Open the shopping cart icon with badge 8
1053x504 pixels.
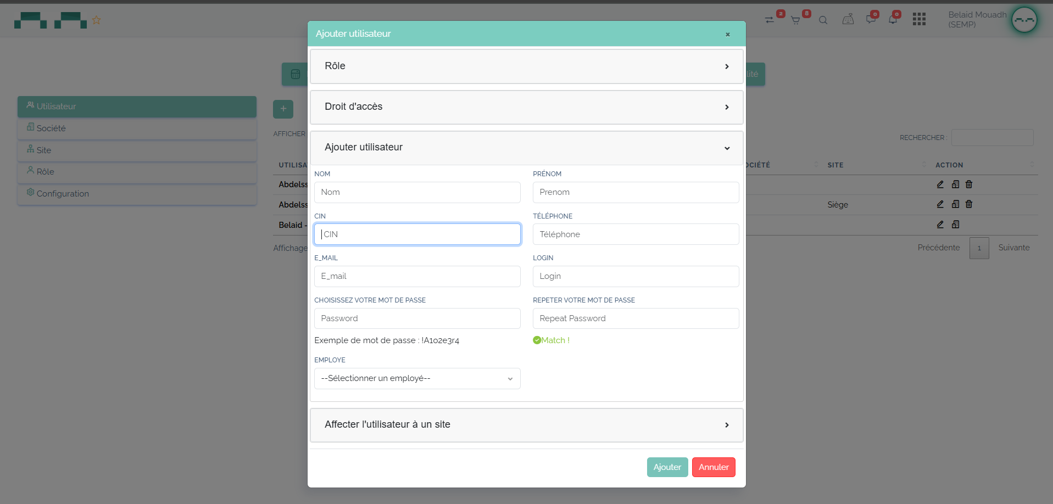(x=795, y=20)
